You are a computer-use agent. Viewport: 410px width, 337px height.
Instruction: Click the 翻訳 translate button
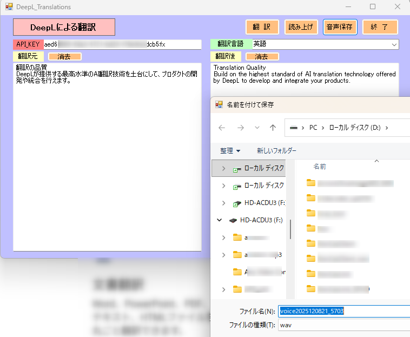tap(262, 27)
